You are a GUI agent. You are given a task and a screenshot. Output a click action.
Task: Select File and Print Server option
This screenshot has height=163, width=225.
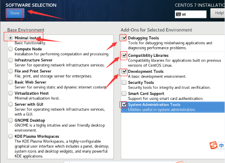click(10, 71)
